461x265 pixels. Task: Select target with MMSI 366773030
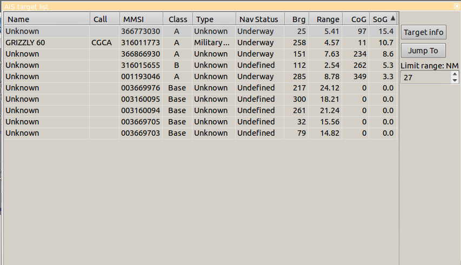click(x=141, y=31)
